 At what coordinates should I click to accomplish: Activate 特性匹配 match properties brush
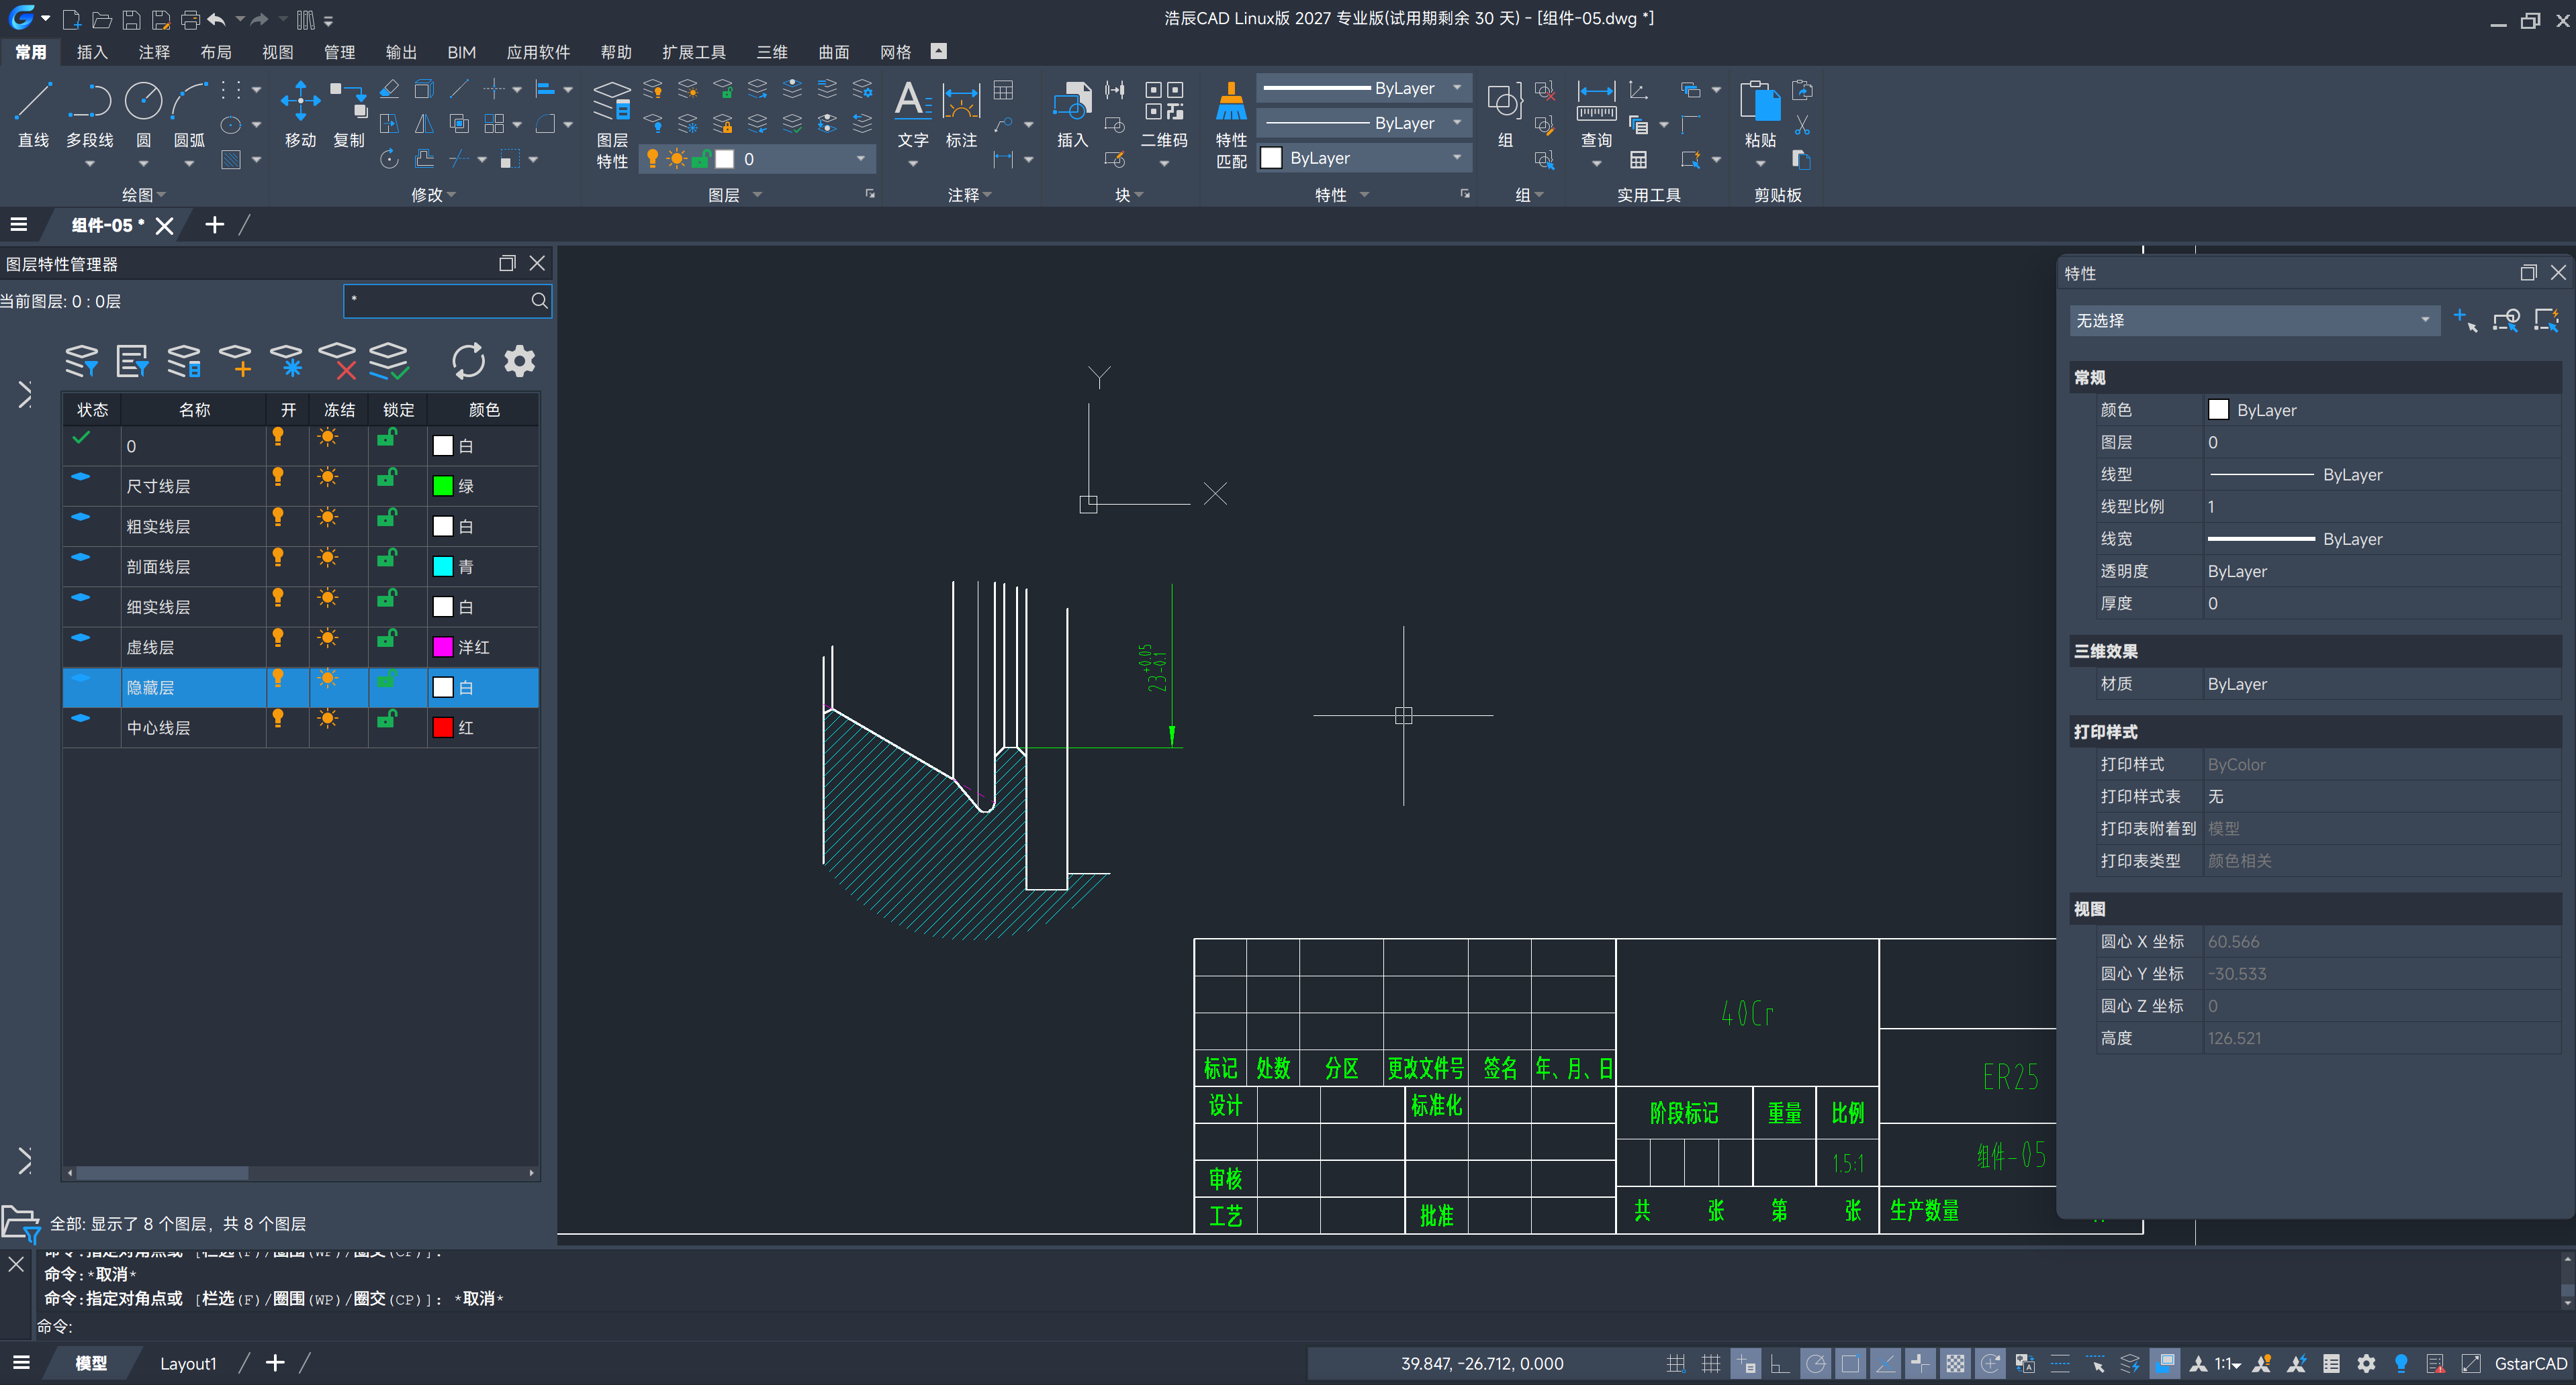coord(1231,124)
